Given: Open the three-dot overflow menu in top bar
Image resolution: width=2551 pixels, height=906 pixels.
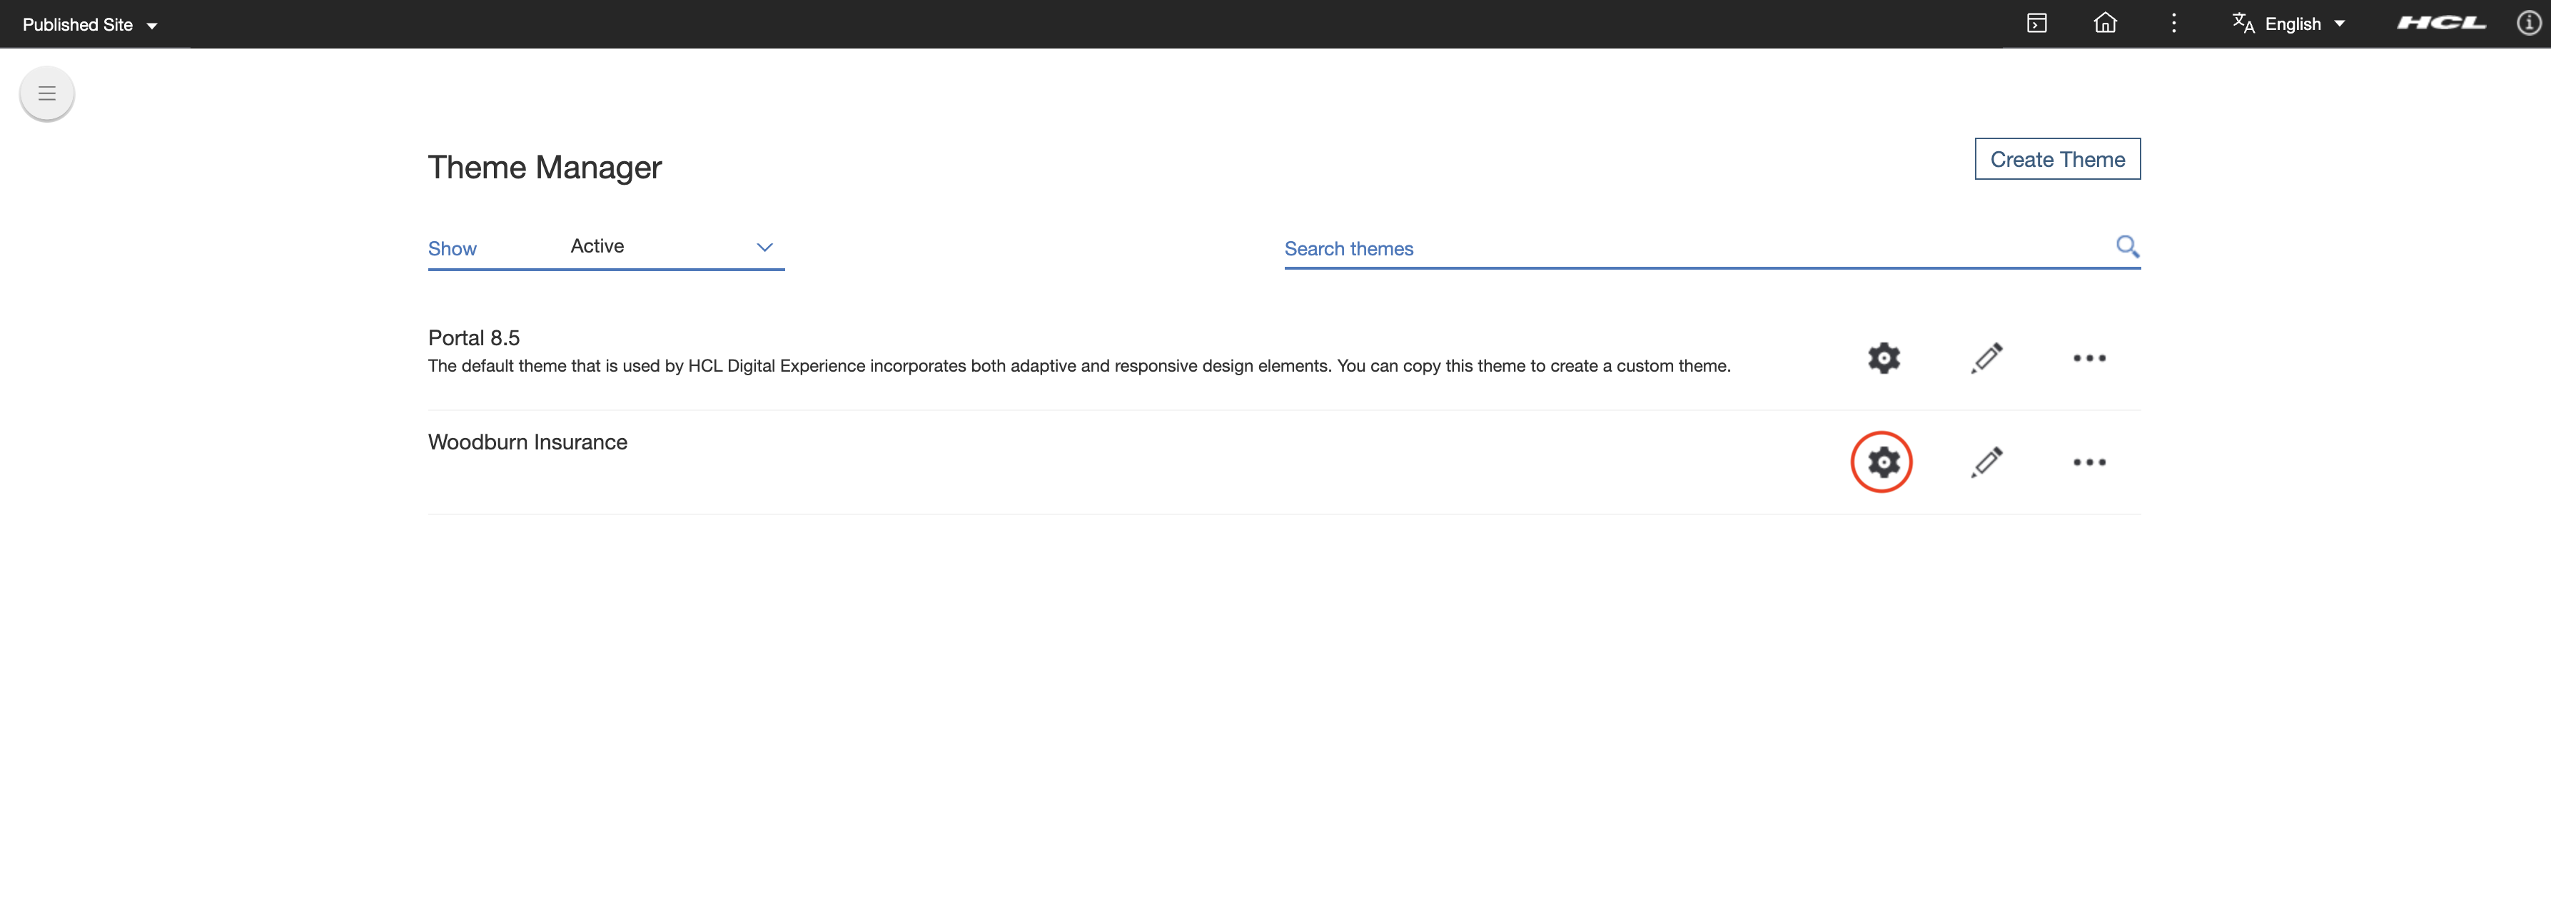Looking at the screenshot, I should tap(2173, 23).
